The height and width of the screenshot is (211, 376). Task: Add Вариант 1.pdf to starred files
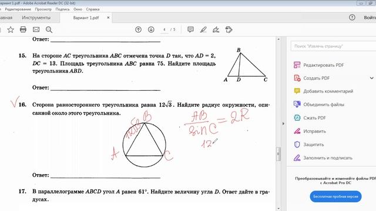point(11,30)
